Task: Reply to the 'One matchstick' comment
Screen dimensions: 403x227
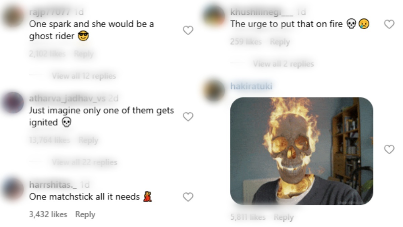Action: 85,214
